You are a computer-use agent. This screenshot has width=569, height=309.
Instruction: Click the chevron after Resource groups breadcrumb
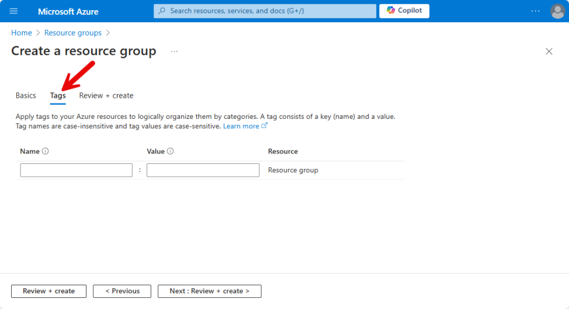point(108,33)
